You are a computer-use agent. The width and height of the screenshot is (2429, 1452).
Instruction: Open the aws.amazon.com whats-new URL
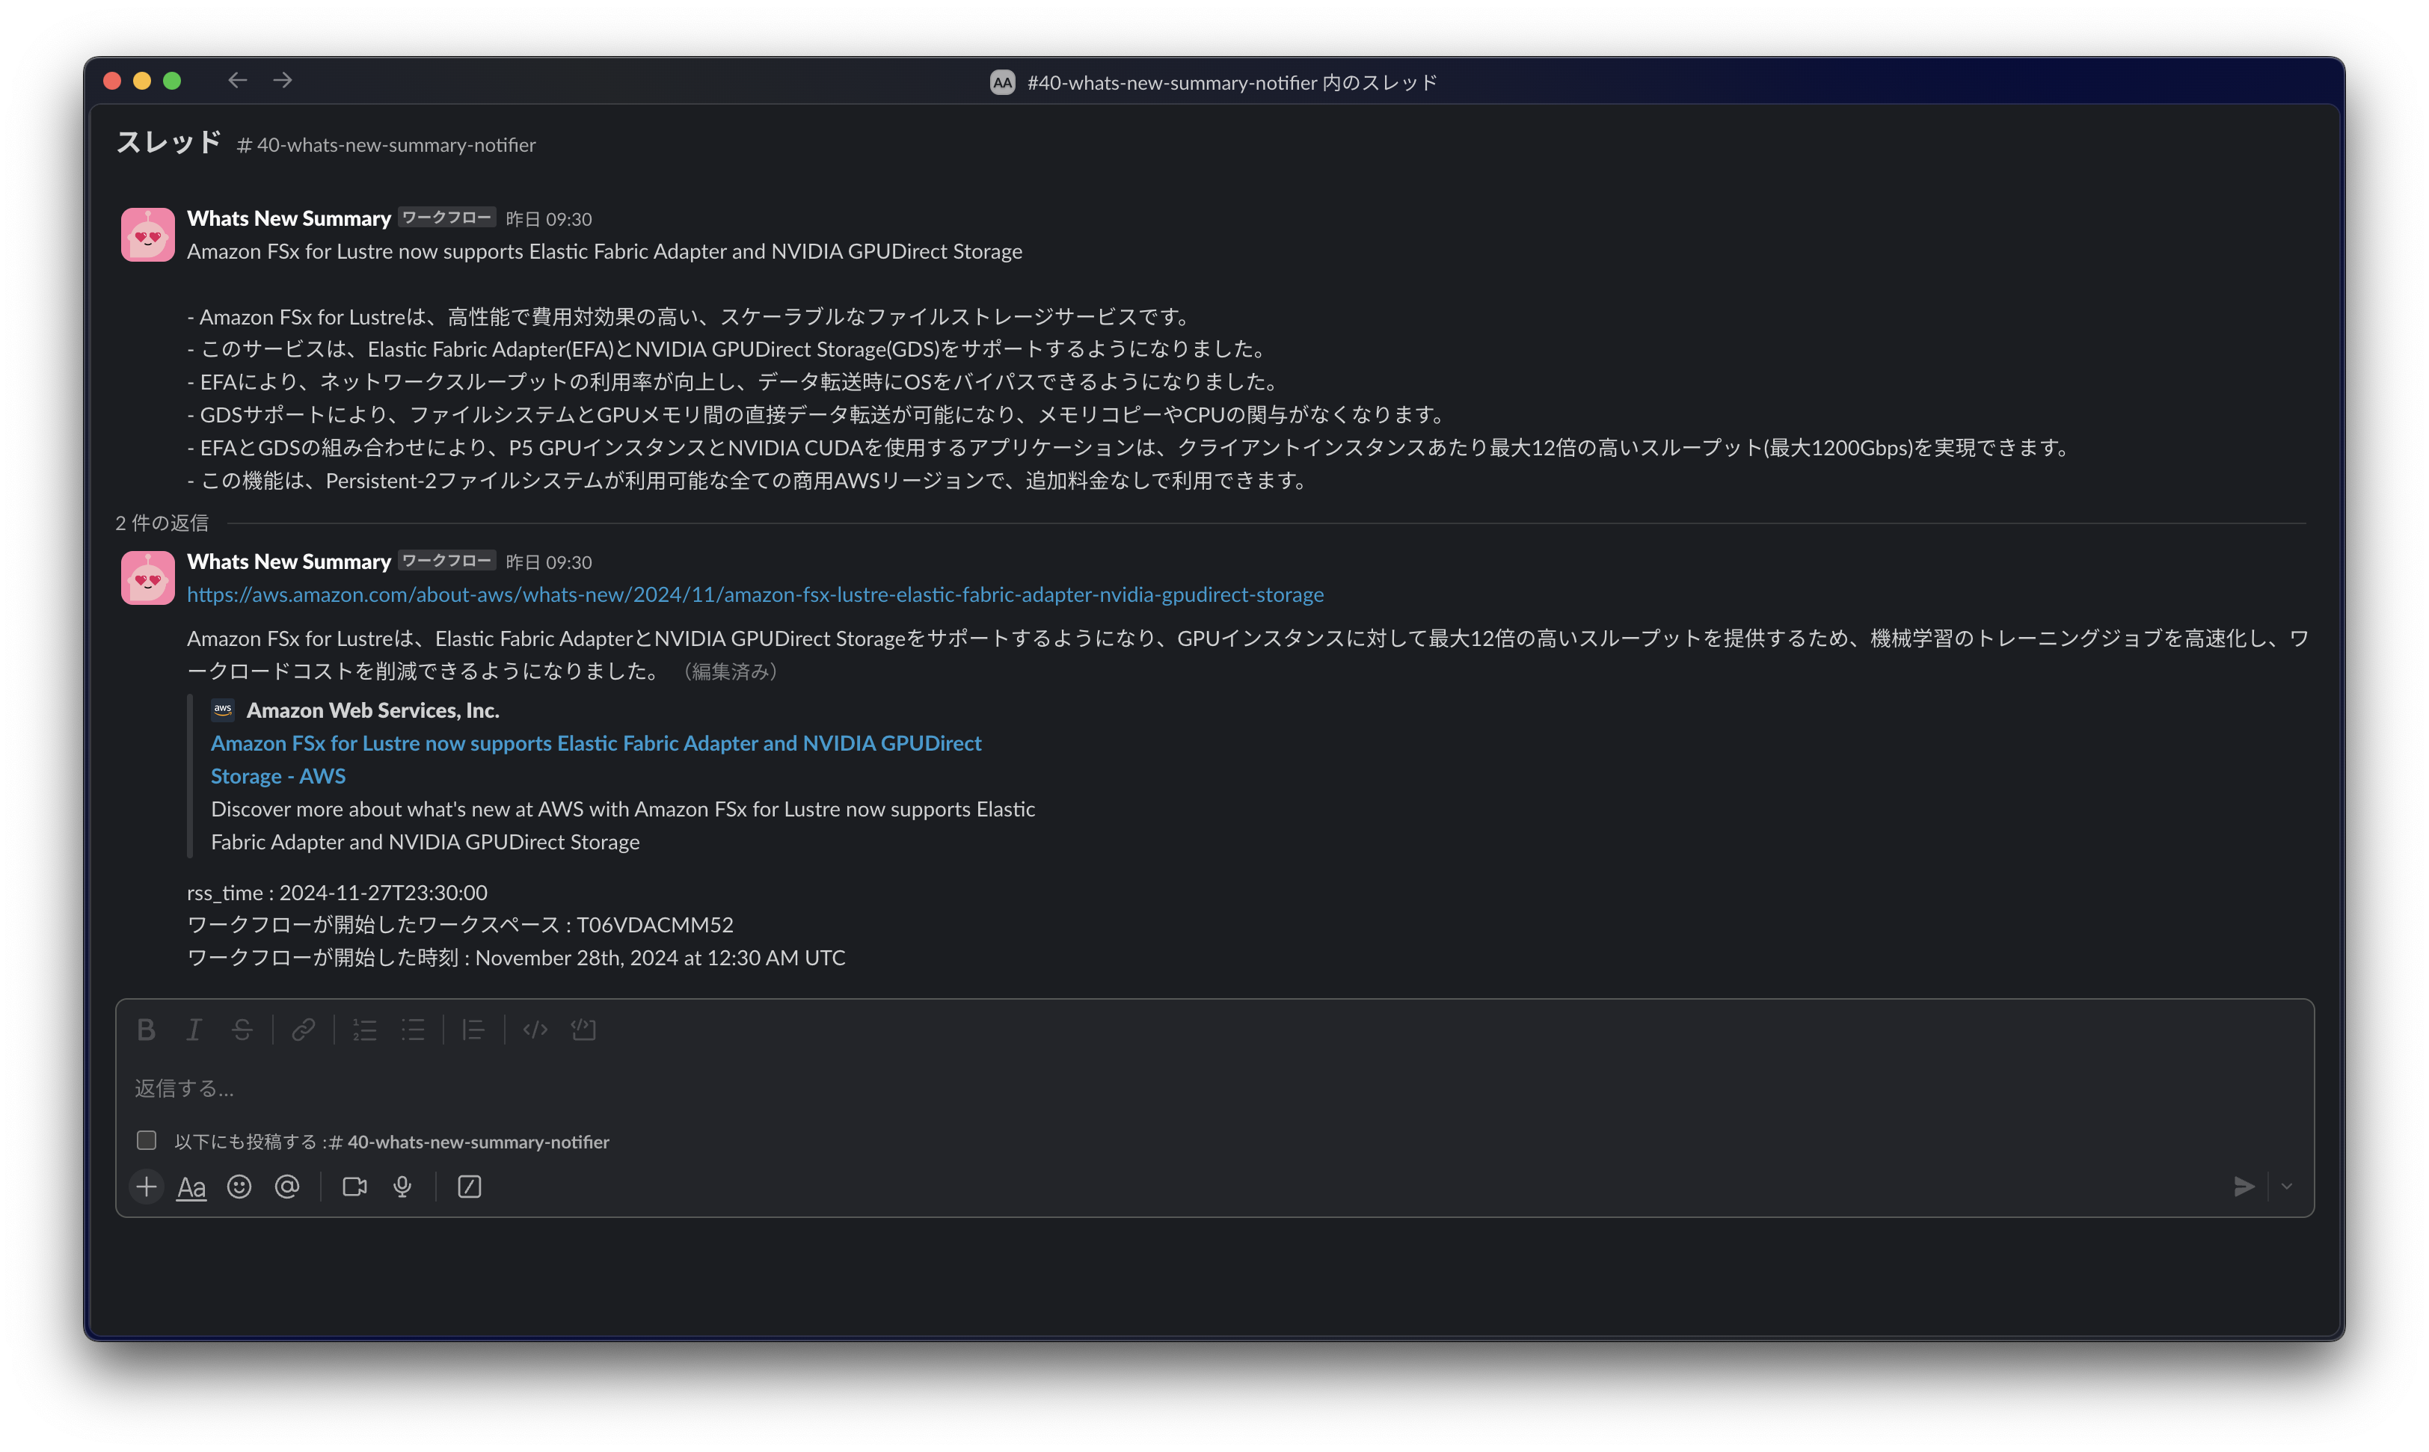click(755, 595)
